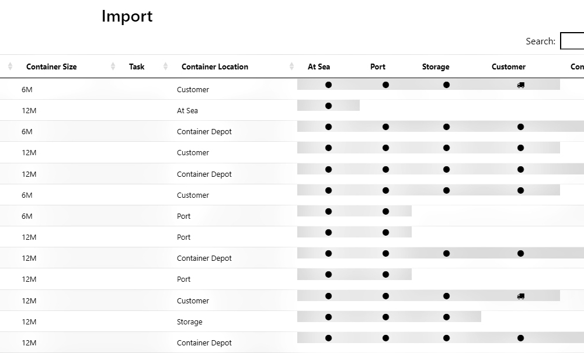Click the At Sea dot in the At Sea row
This screenshot has width=584, height=353.
(328, 106)
